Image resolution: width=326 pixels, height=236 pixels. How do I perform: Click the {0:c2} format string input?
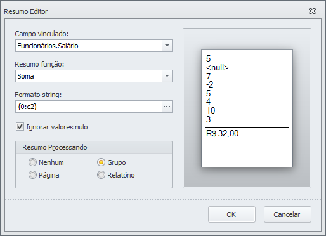tap(89, 107)
